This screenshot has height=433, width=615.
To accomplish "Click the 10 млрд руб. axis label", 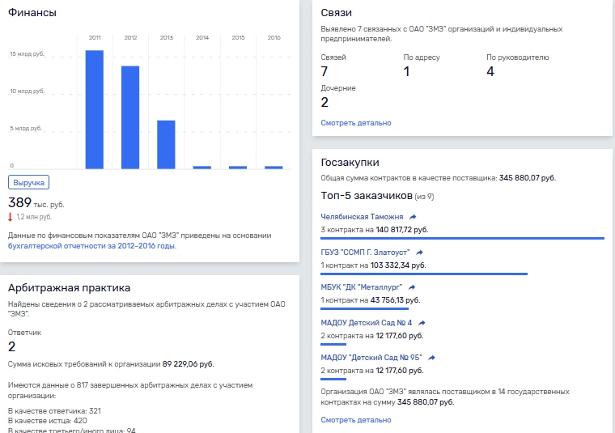I will pyautogui.click(x=27, y=91).
